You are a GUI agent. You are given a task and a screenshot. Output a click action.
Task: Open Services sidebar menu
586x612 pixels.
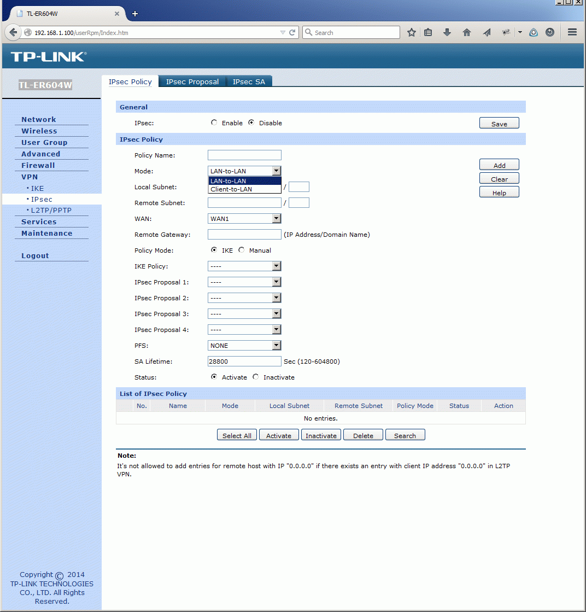[x=39, y=222]
